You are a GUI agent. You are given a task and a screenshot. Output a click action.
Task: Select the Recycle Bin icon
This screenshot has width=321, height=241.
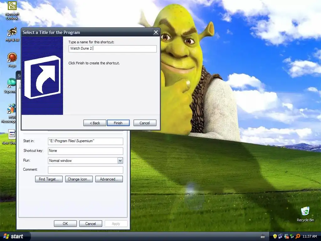point(305,214)
